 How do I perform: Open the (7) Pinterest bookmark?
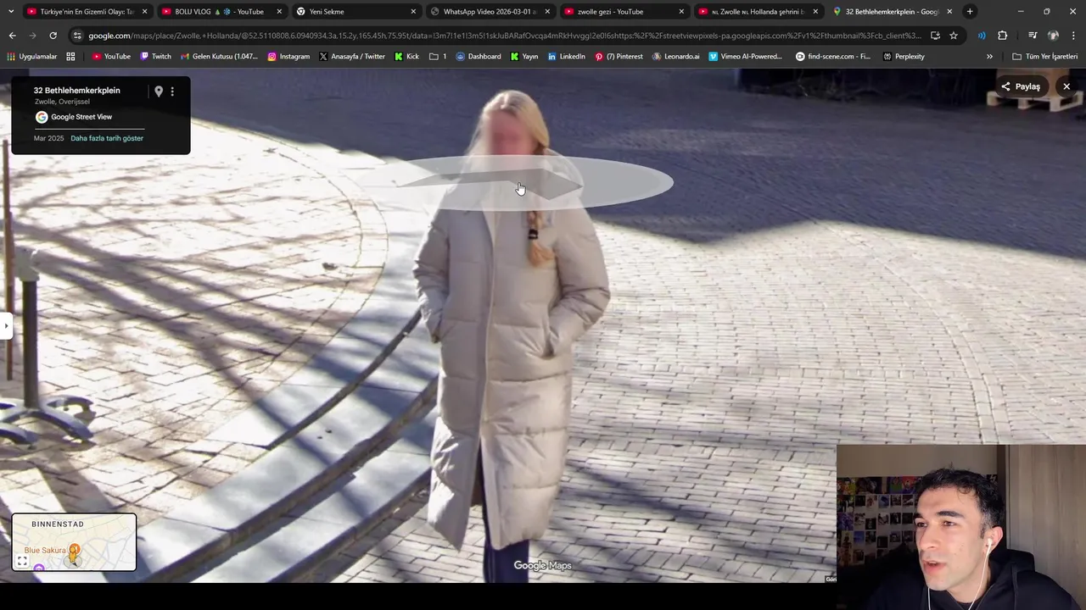(619, 56)
